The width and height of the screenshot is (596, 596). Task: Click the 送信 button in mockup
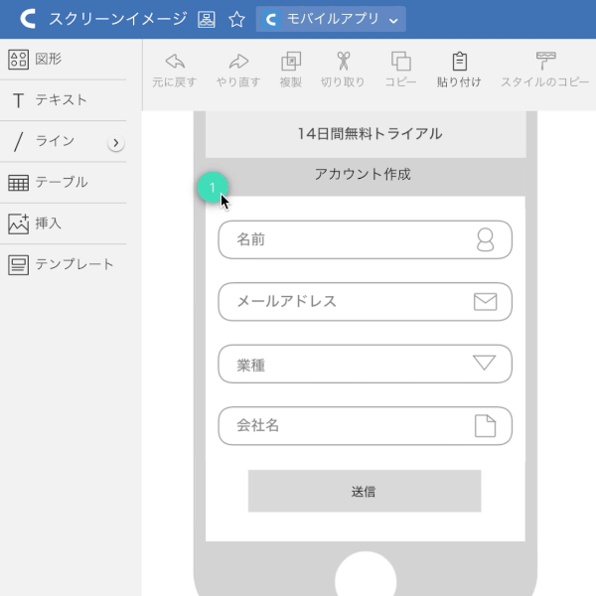[x=364, y=491]
